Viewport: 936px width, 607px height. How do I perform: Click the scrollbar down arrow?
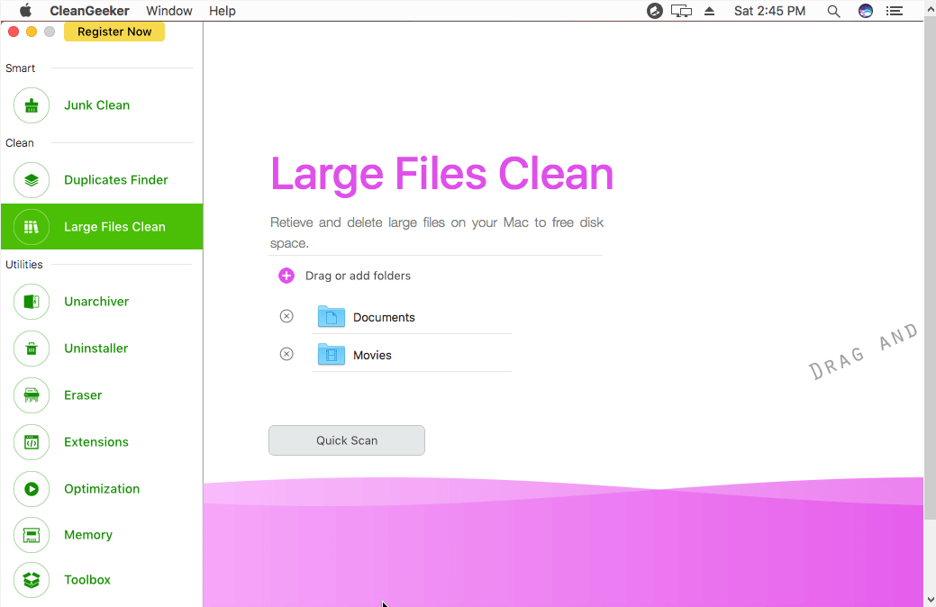point(930,599)
